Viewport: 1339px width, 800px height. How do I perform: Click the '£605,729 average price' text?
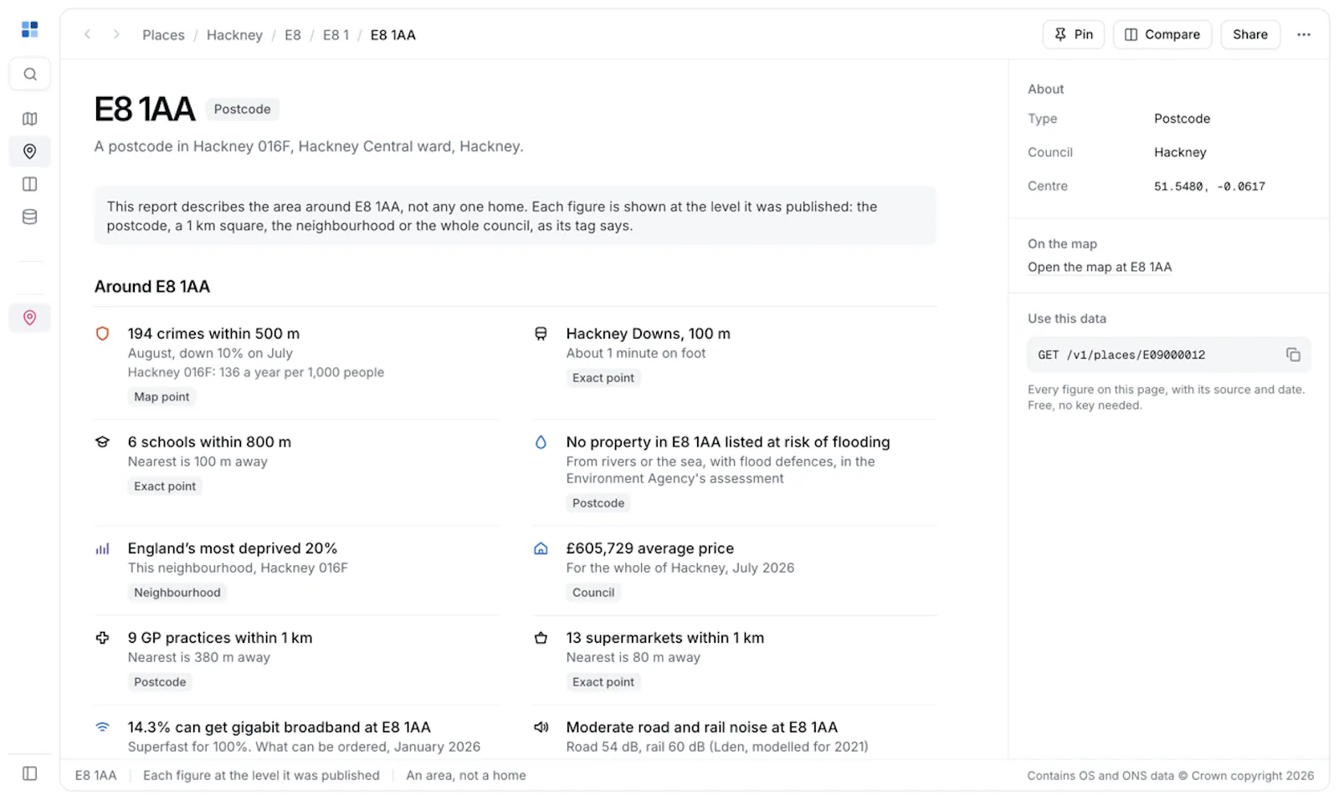click(649, 548)
